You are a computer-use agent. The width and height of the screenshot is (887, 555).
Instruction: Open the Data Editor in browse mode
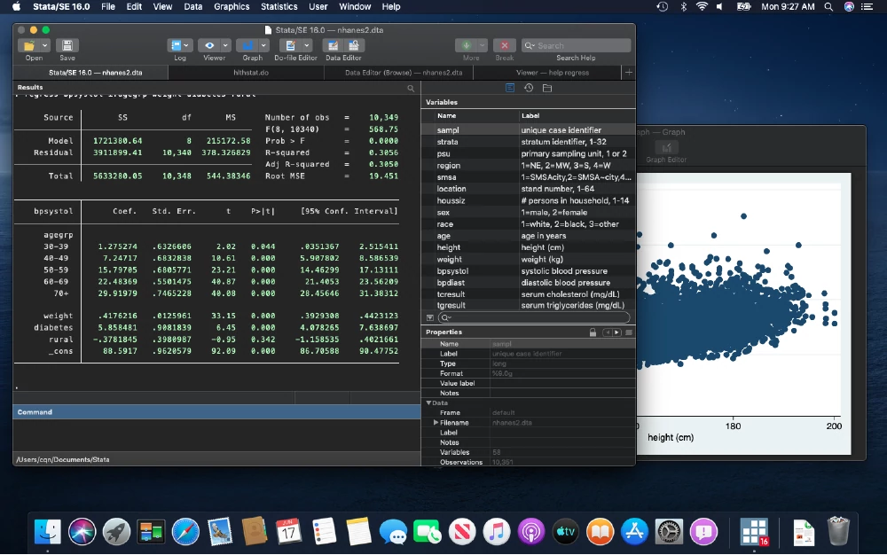[354, 46]
